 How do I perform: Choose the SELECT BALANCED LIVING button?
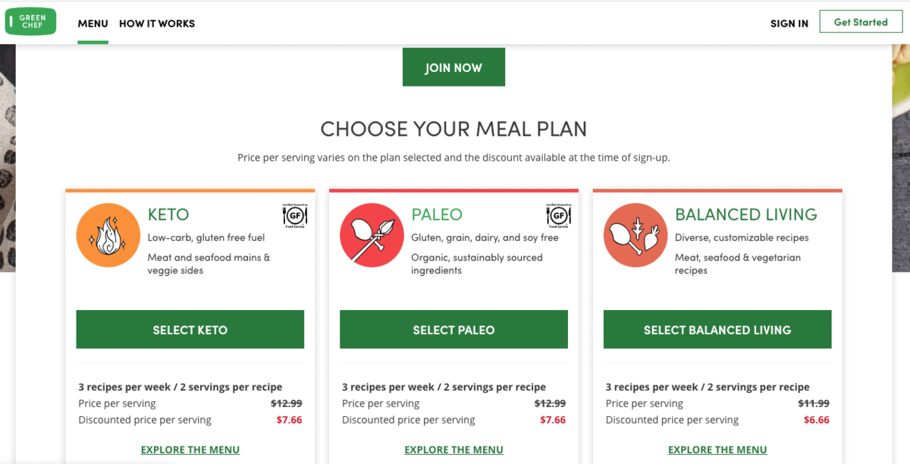(717, 330)
